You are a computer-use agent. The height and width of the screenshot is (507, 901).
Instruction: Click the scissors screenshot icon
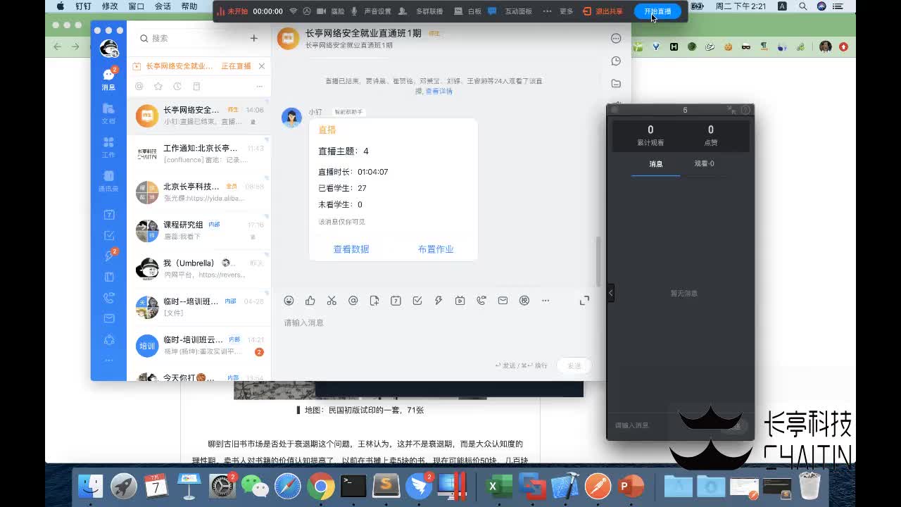(x=332, y=301)
